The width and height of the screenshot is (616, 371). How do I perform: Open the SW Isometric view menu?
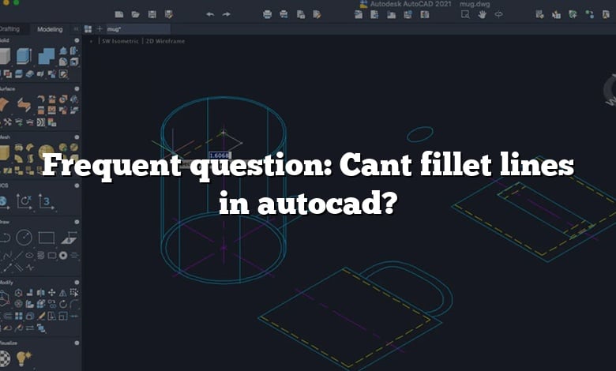(x=120, y=41)
